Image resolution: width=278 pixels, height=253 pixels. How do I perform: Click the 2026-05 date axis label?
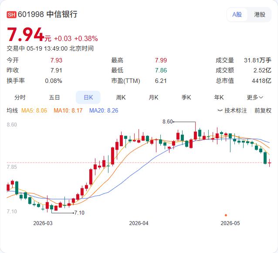[230, 223]
